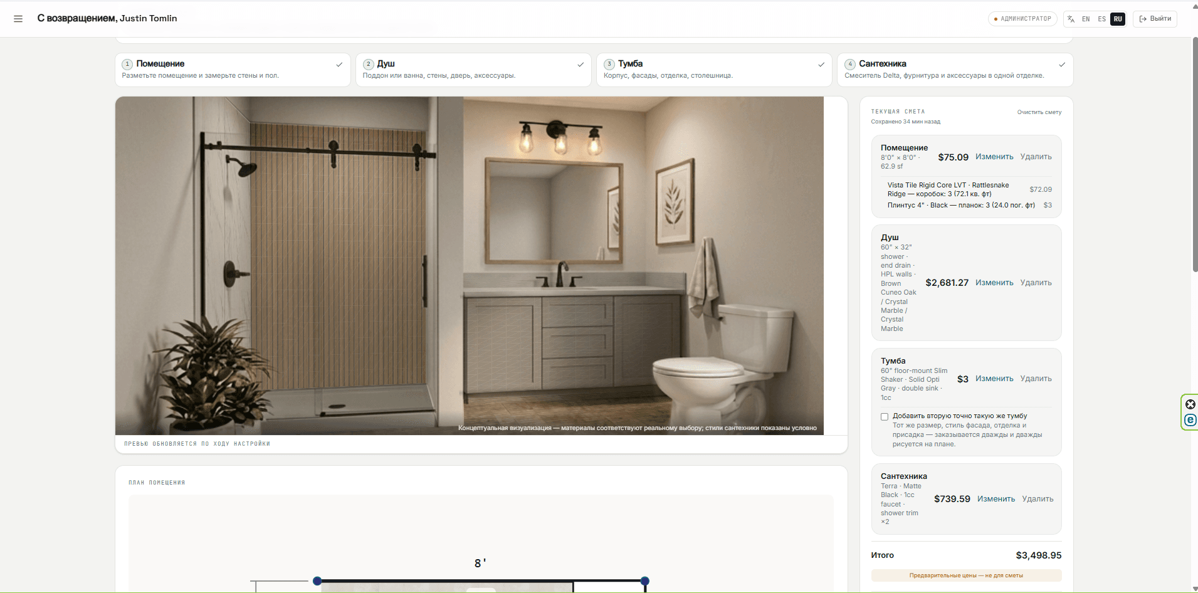The image size is (1198, 593).
Task: Click Изменить for Тумба item
Action: tap(994, 379)
